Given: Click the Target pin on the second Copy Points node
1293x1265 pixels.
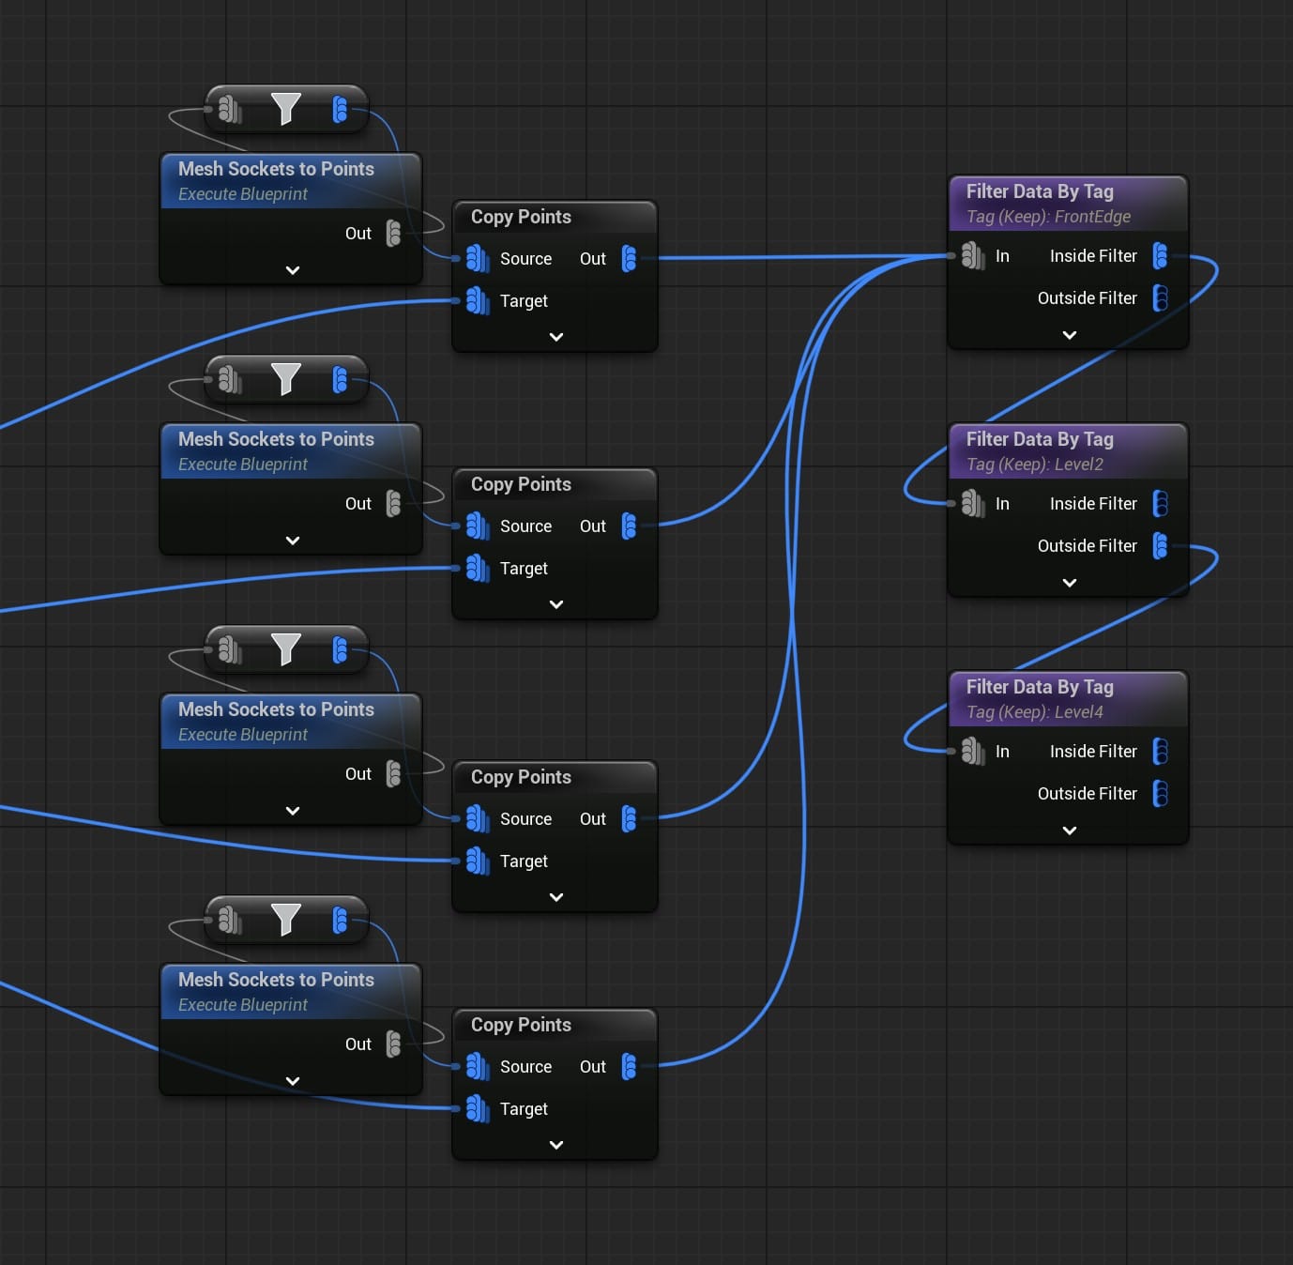Looking at the screenshot, I should coord(478,569).
